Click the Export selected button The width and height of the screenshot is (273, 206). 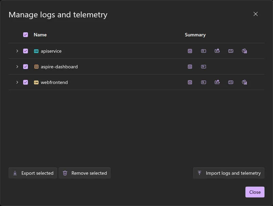33,173
